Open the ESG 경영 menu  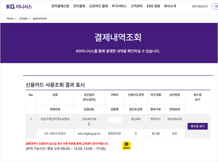pyautogui.click(x=153, y=6)
